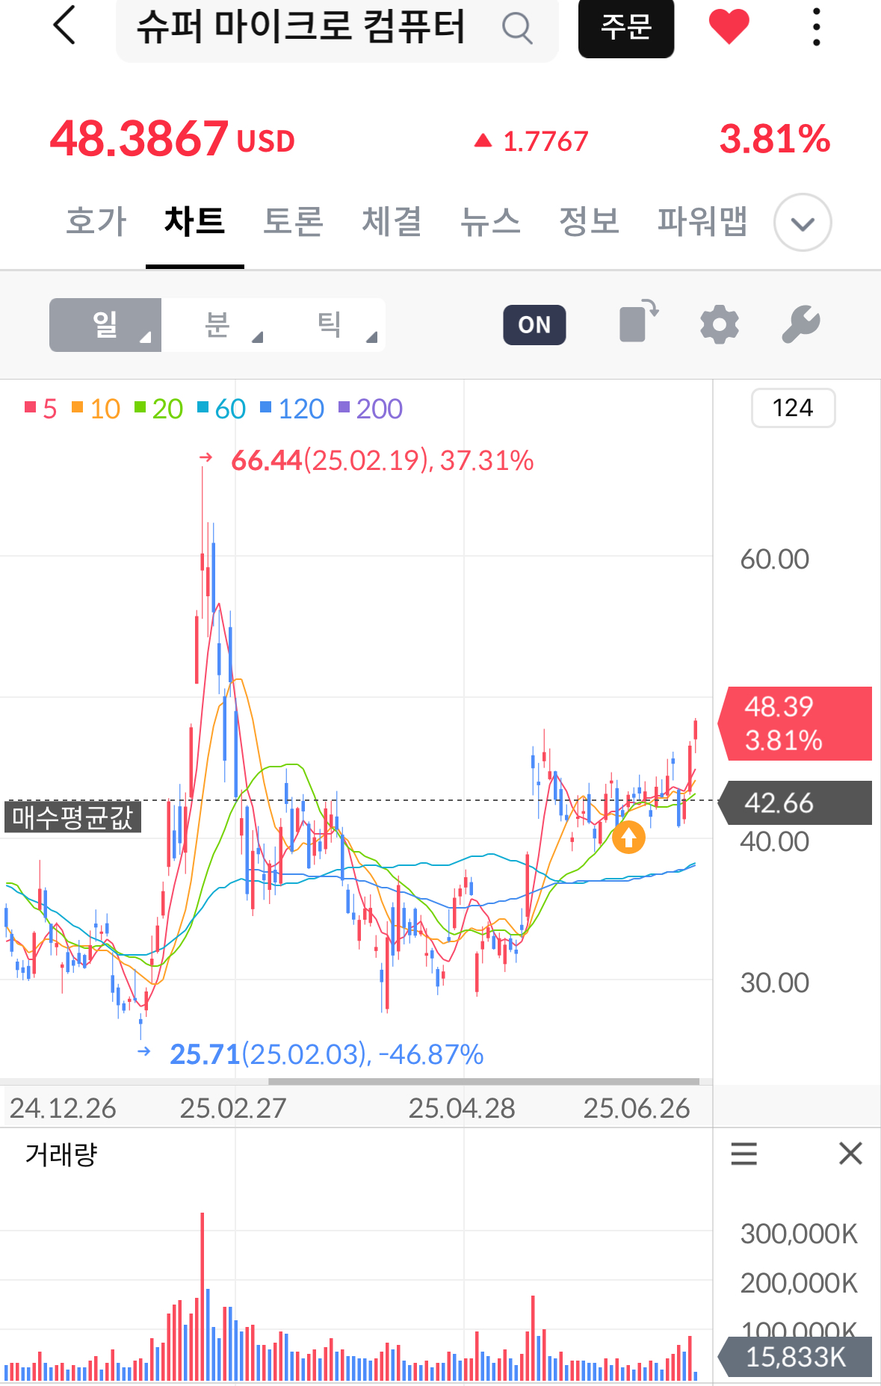The image size is (881, 1386).
Task: Go to the 정보 tab
Action: (590, 221)
